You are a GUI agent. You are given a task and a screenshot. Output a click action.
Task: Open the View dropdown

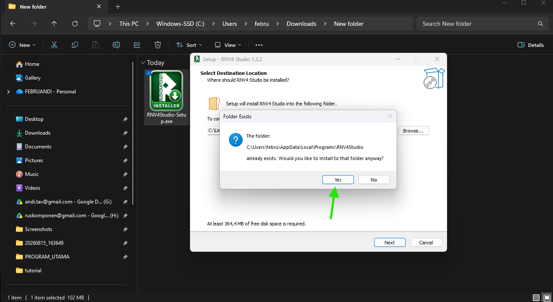(x=228, y=45)
